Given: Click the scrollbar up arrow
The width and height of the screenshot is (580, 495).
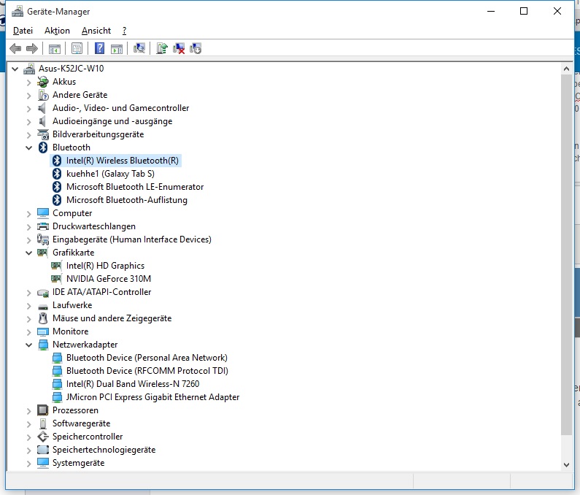Looking at the screenshot, I should click(566, 69).
